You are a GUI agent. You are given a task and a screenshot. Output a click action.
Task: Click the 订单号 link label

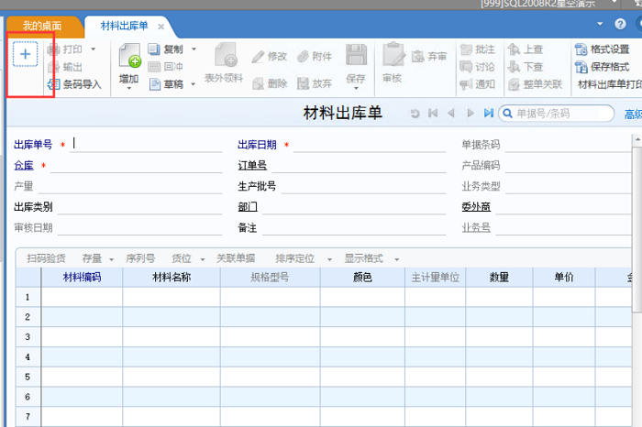tap(252, 165)
